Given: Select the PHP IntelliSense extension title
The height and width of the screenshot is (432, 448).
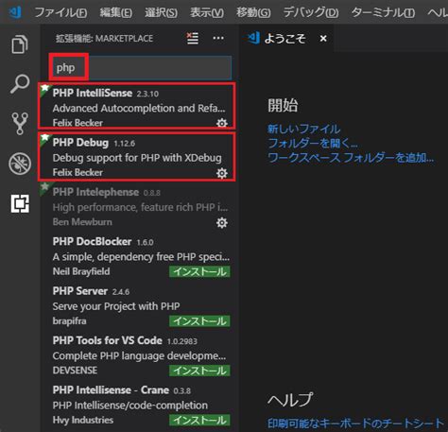Looking at the screenshot, I should click(93, 93).
